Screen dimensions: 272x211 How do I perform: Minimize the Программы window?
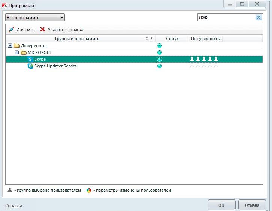(230, 4)
